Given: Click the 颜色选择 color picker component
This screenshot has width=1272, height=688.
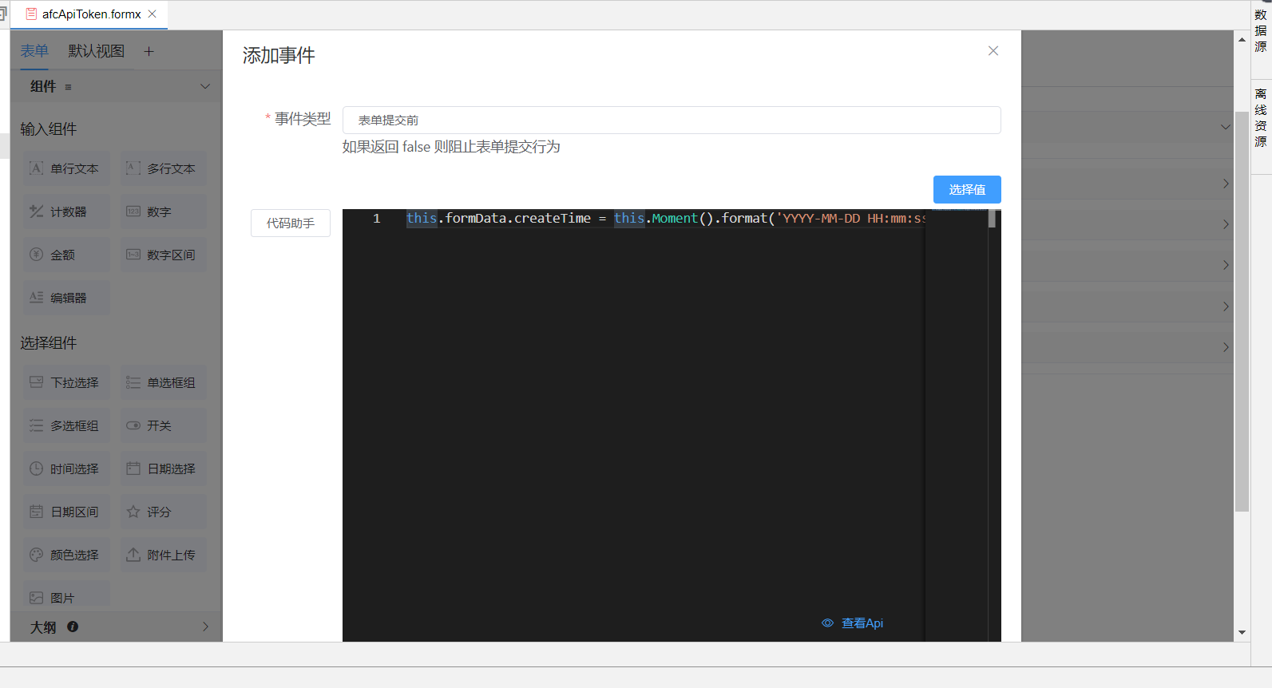Looking at the screenshot, I should [66, 556].
